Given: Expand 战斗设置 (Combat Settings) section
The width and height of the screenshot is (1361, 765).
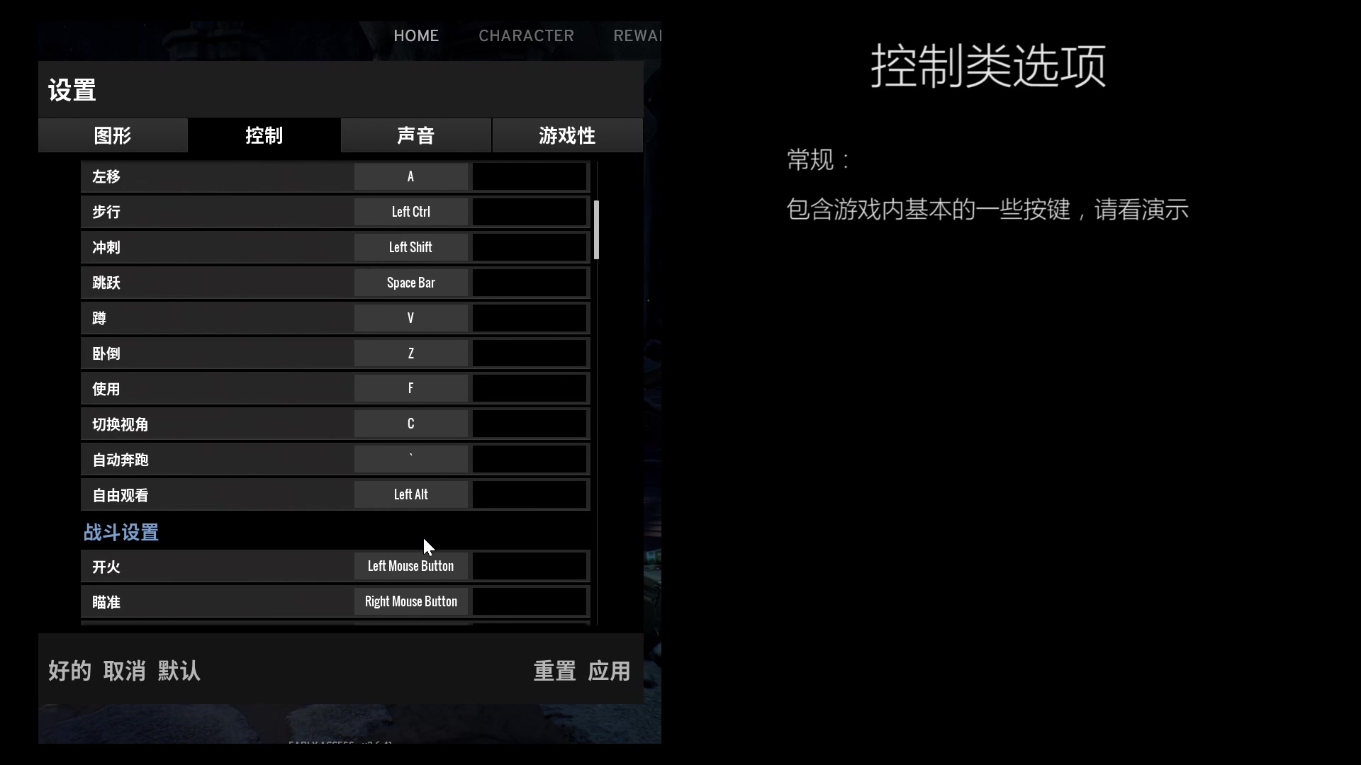Looking at the screenshot, I should pos(121,533).
